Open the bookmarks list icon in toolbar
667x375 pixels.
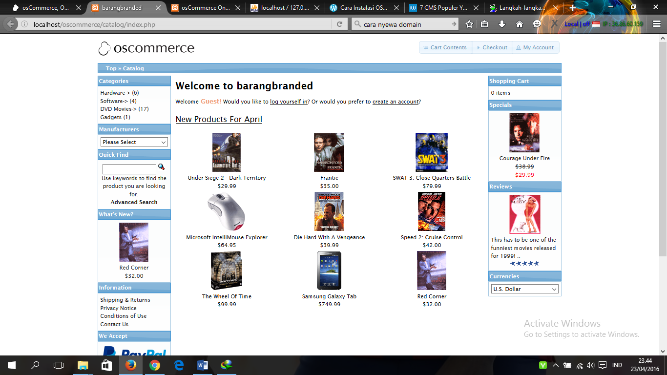click(484, 24)
